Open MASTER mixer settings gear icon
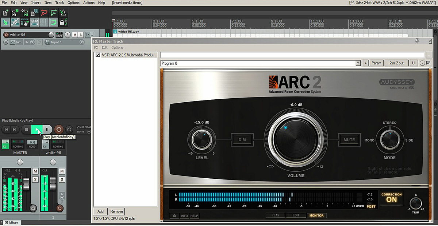Screen dimensions: 438x226 click(x=33, y=209)
